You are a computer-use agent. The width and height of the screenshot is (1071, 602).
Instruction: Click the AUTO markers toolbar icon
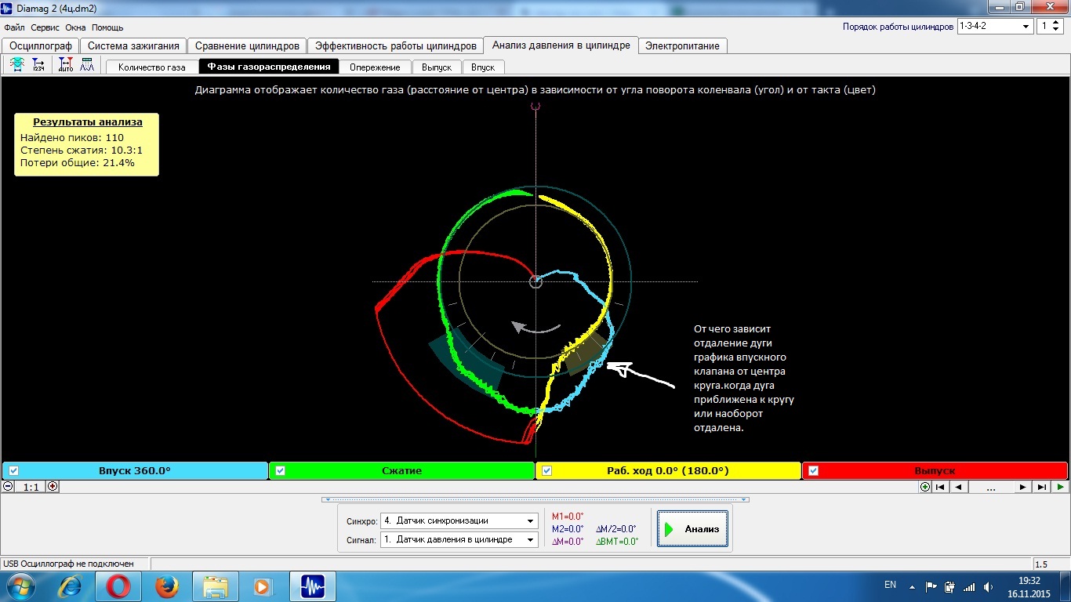click(x=66, y=65)
